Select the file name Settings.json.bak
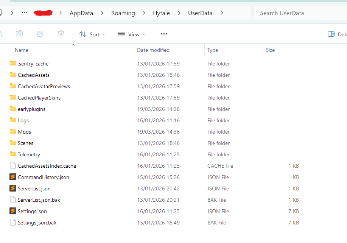Image resolution: width=347 pixels, height=243 pixels. click(37, 223)
